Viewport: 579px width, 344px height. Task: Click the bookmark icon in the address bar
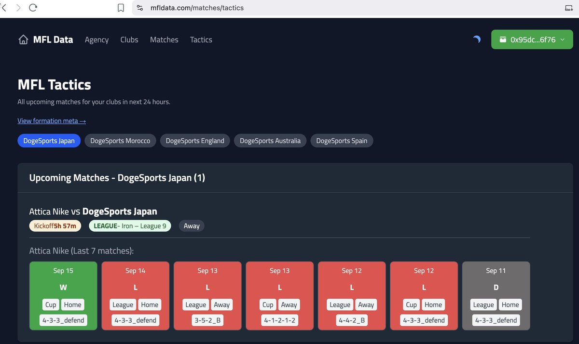(121, 8)
